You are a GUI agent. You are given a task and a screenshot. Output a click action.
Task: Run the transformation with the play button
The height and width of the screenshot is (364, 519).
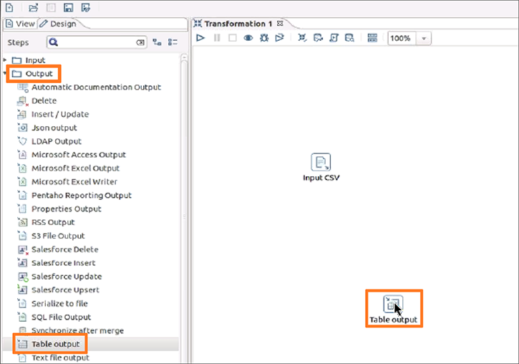pyautogui.click(x=200, y=38)
